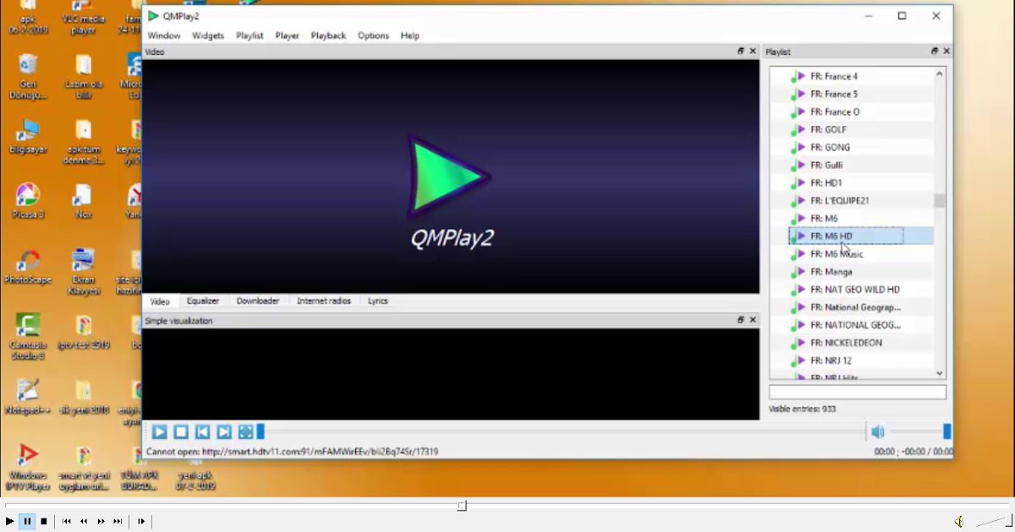Select the Video tab
1015x532 pixels.
pos(160,301)
